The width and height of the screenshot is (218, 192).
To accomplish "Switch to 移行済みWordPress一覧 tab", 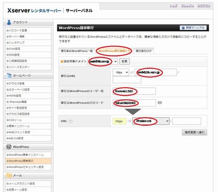I will [77, 51].
